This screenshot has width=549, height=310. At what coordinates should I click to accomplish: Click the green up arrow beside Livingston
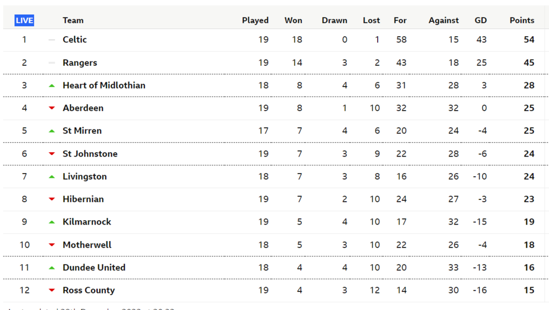click(52, 177)
